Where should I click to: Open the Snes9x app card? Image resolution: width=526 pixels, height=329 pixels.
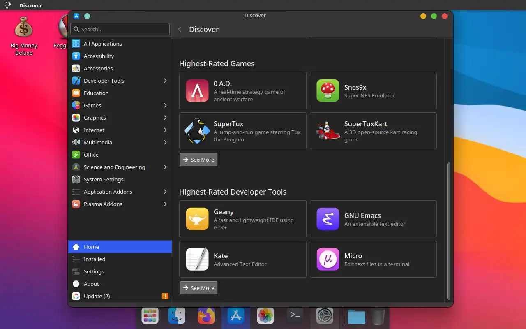click(373, 90)
